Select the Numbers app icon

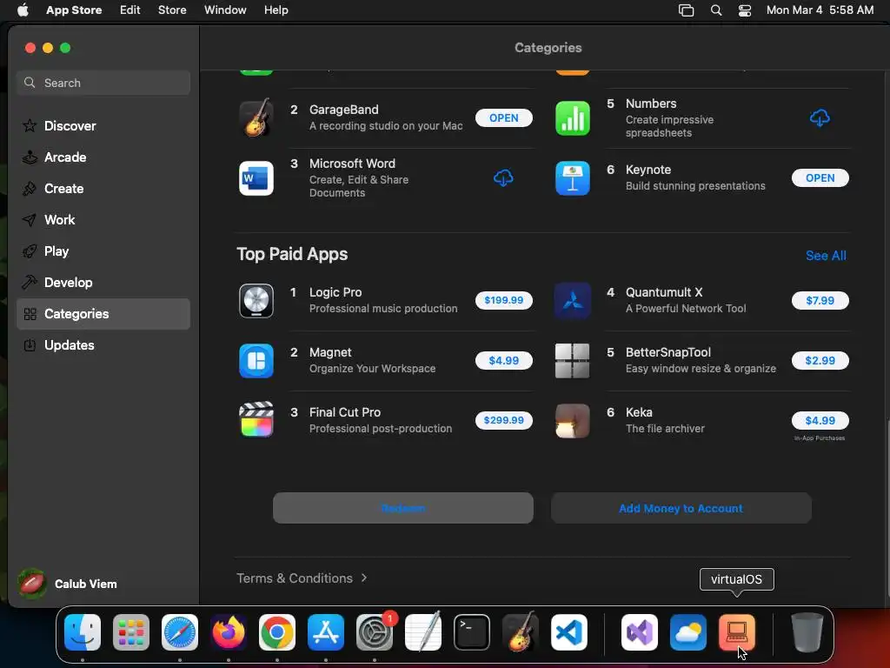572,117
